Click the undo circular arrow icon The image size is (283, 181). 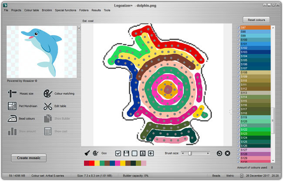pyautogui.click(x=219, y=153)
